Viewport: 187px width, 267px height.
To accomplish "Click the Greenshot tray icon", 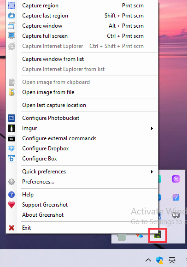I will pyautogui.click(x=158, y=235).
